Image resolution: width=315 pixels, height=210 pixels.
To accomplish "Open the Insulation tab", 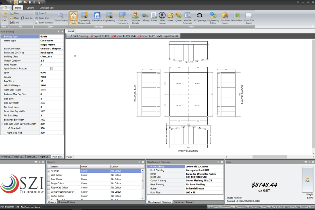I will tap(178, 202).
